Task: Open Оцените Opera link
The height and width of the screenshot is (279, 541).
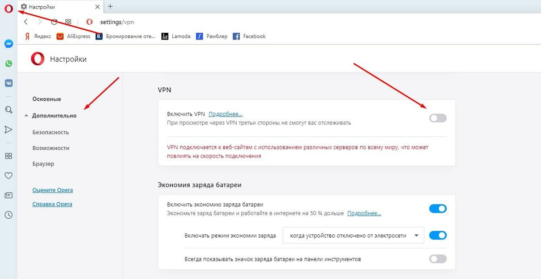Action: 52,190
